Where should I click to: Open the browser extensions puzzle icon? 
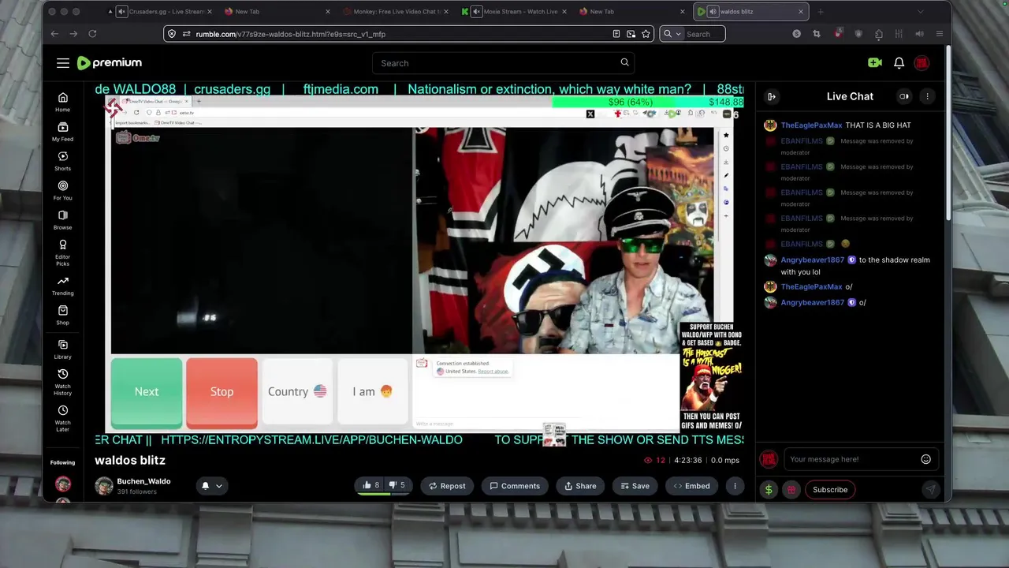[879, 34]
